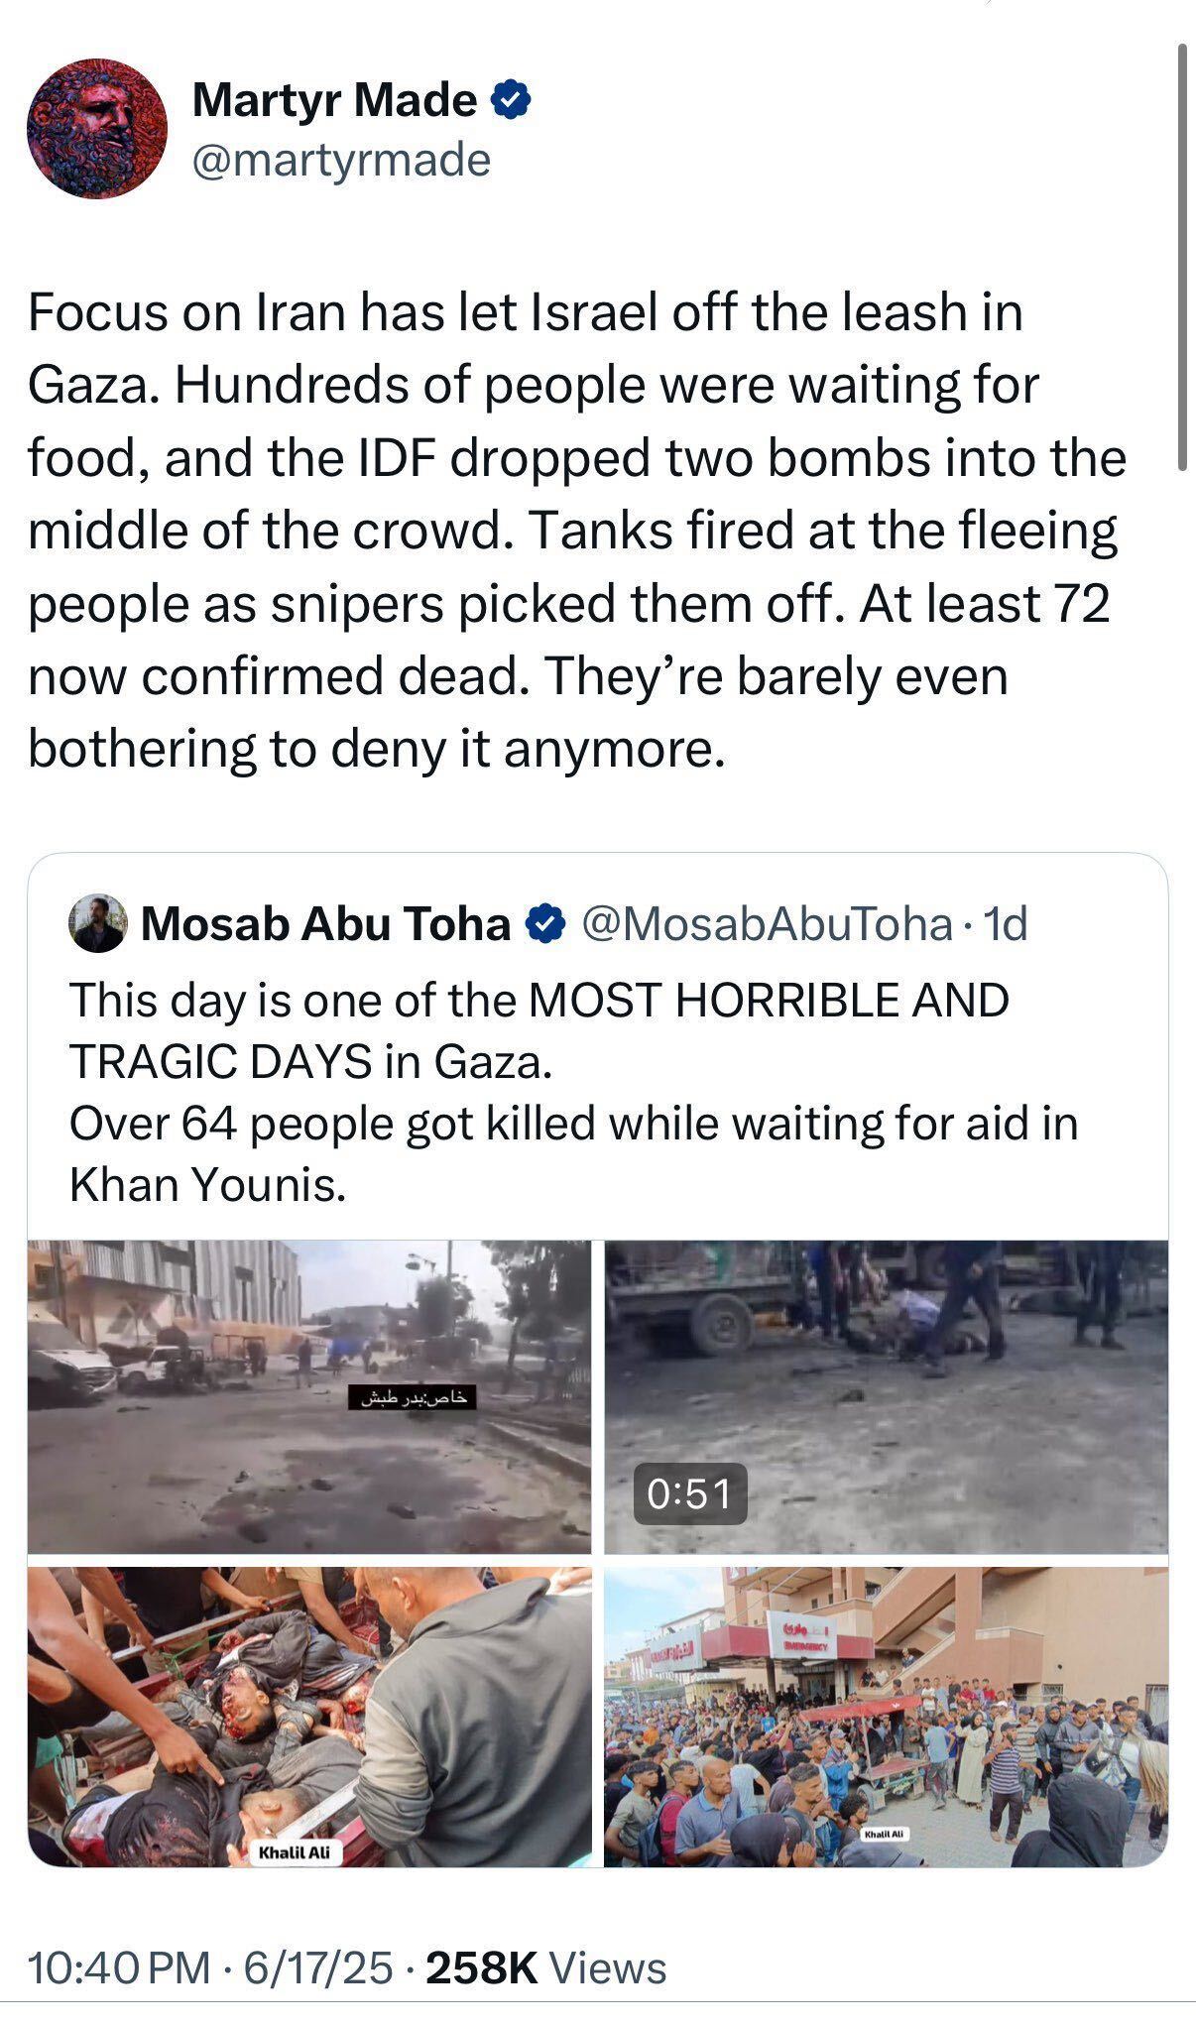Tap the Mosab Abu Toha small avatar

[97, 923]
